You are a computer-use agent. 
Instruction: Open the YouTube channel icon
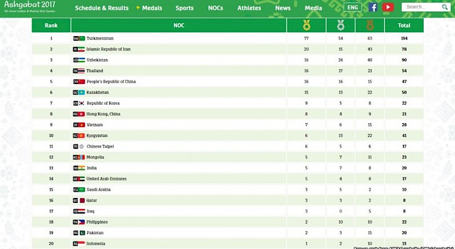(388, 7)
